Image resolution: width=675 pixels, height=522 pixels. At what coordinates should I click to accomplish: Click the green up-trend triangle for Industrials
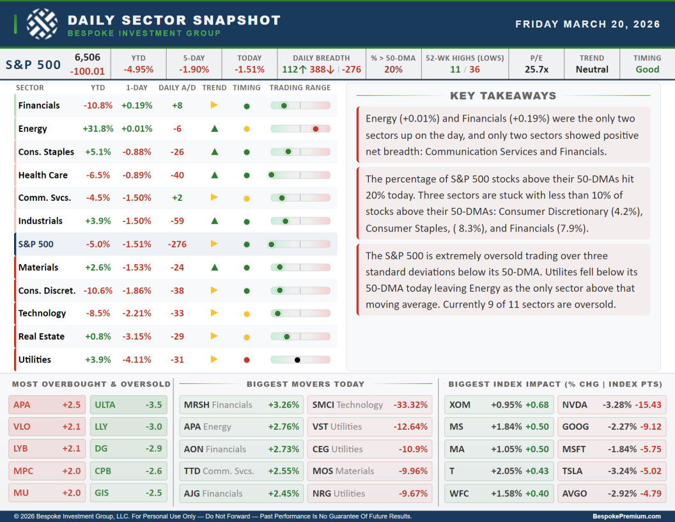(x=215, y=221)
